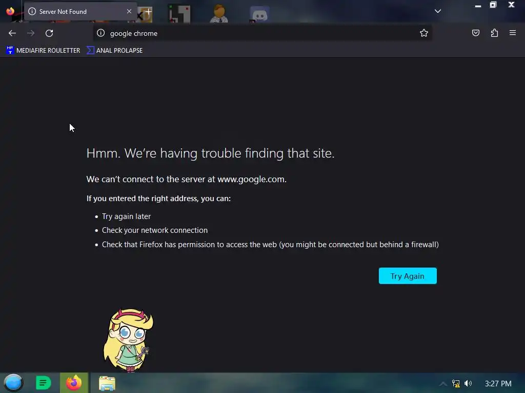Open the Start menu orb
This screenshot has height=393, width=525.
[13, 383]
